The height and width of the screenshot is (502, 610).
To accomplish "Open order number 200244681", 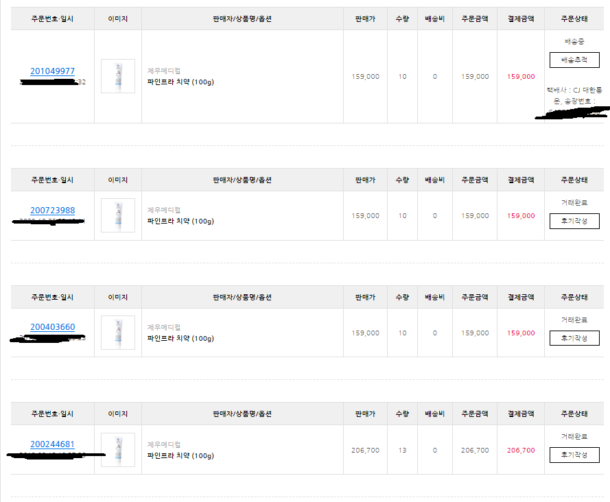I will tap(53, 444).
